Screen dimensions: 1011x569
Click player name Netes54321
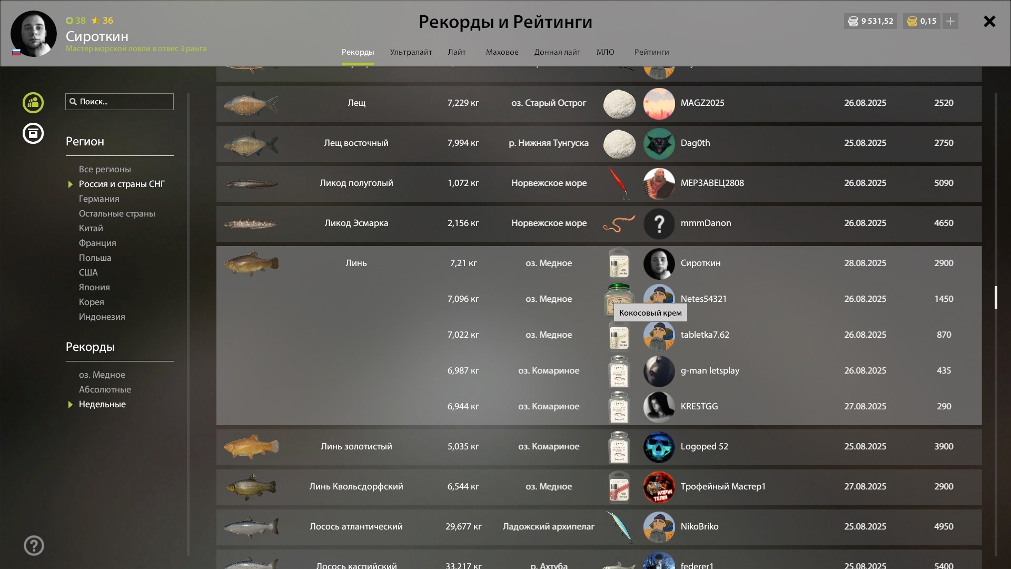pyautogui.click(x=703, y=299)
